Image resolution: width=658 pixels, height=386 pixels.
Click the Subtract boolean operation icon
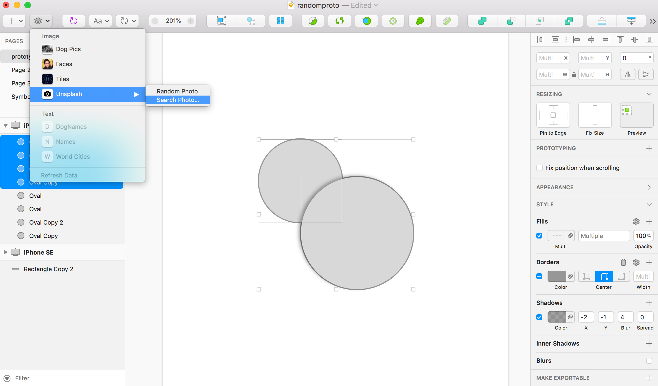511,21
